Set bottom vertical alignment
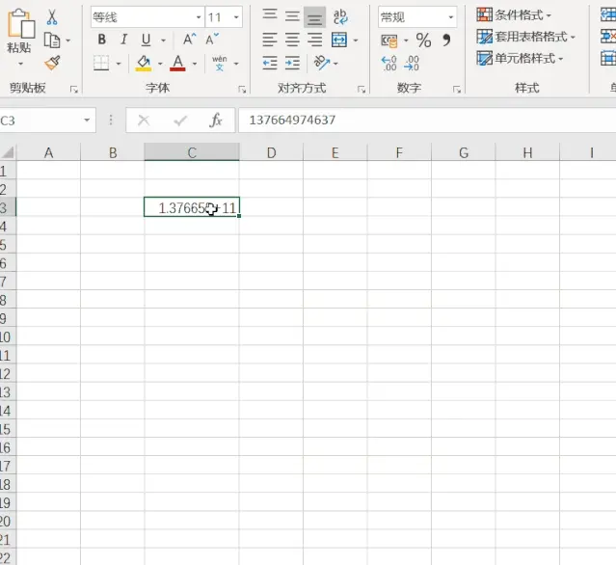Screen dimensions: 616x565 click(x=314, y=17)
